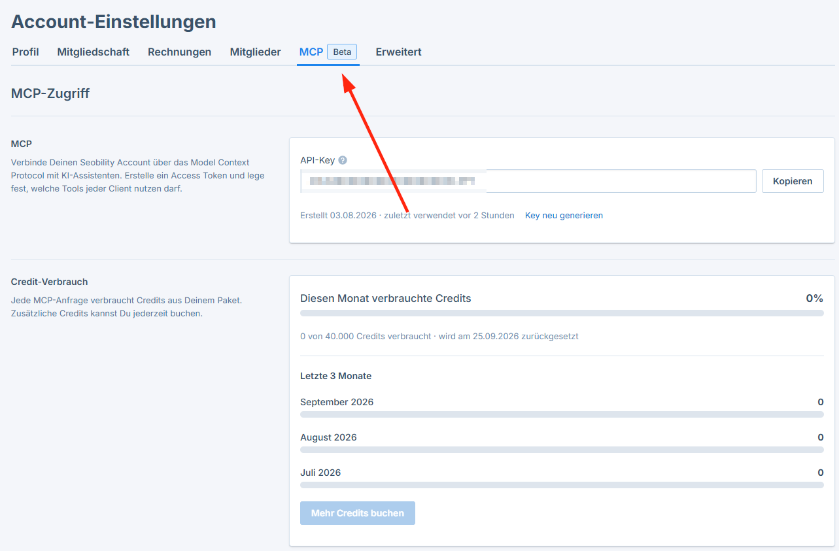Viewport: 839px width, 551px height.
Task: Click inside the API-Key input field
Action: (x=528, y=181)
